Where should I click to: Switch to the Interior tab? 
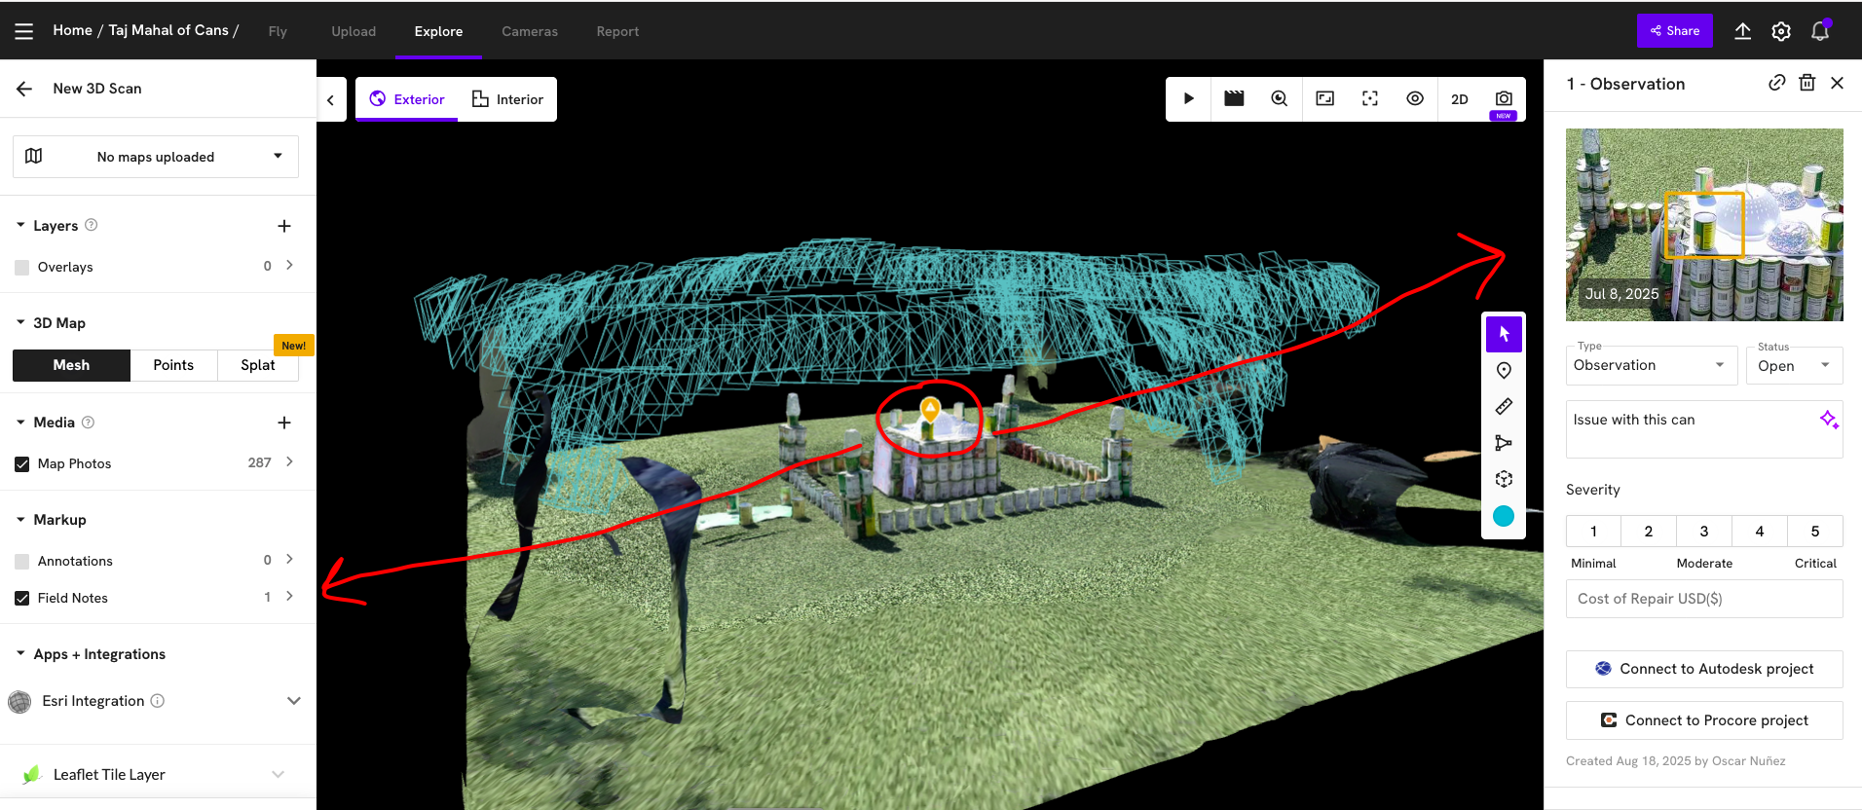(507, 99)
